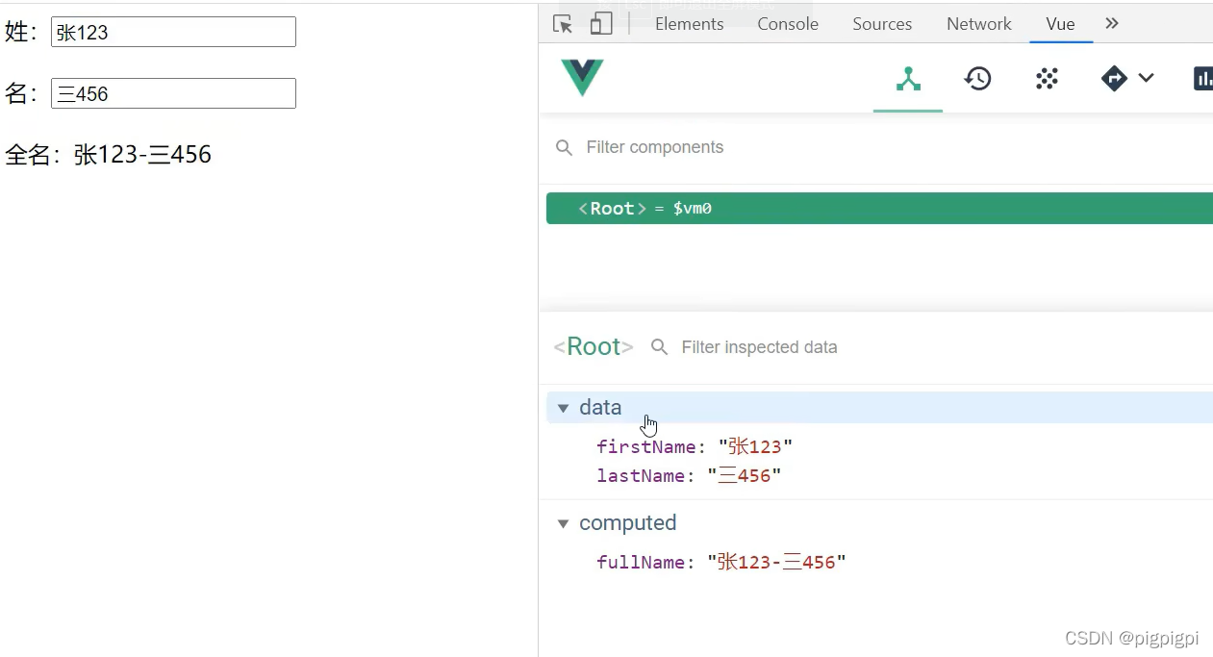Open the Vuex history icon

point(977,79)
